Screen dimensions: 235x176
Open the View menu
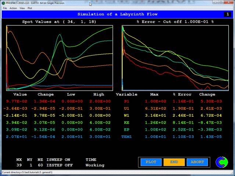pyautogui.click(x=22, y=8)
